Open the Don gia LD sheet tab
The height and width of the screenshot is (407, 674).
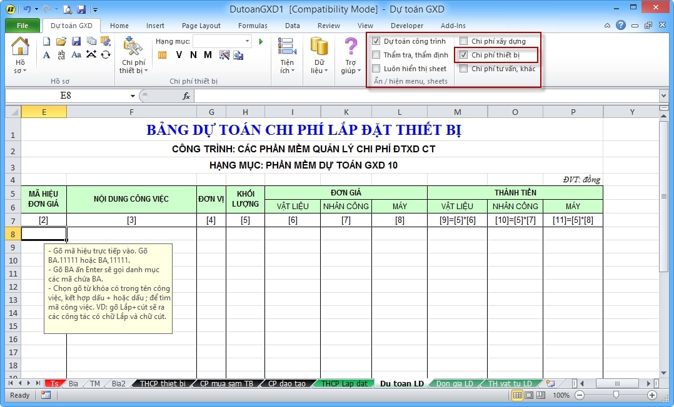click(x=455, y=383)
